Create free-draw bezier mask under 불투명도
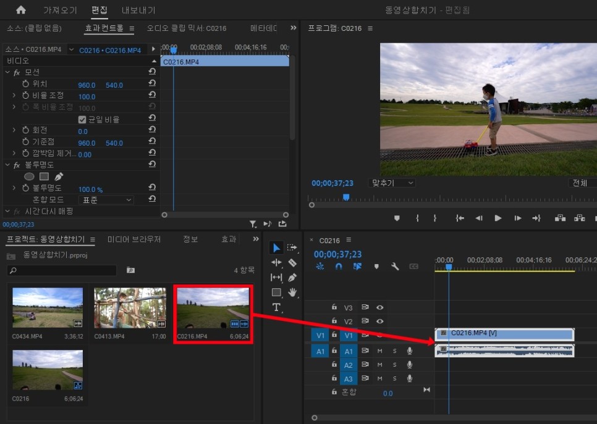The width and height of the screenshot is (597, 424). (x=59, y=177)
